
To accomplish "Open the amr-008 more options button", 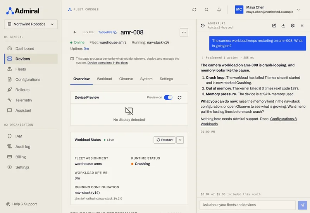I will [184, 32].
